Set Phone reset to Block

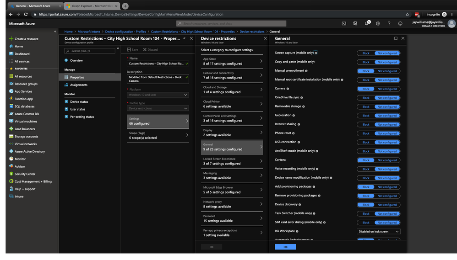pyautogui.click(x=366, y=133)
